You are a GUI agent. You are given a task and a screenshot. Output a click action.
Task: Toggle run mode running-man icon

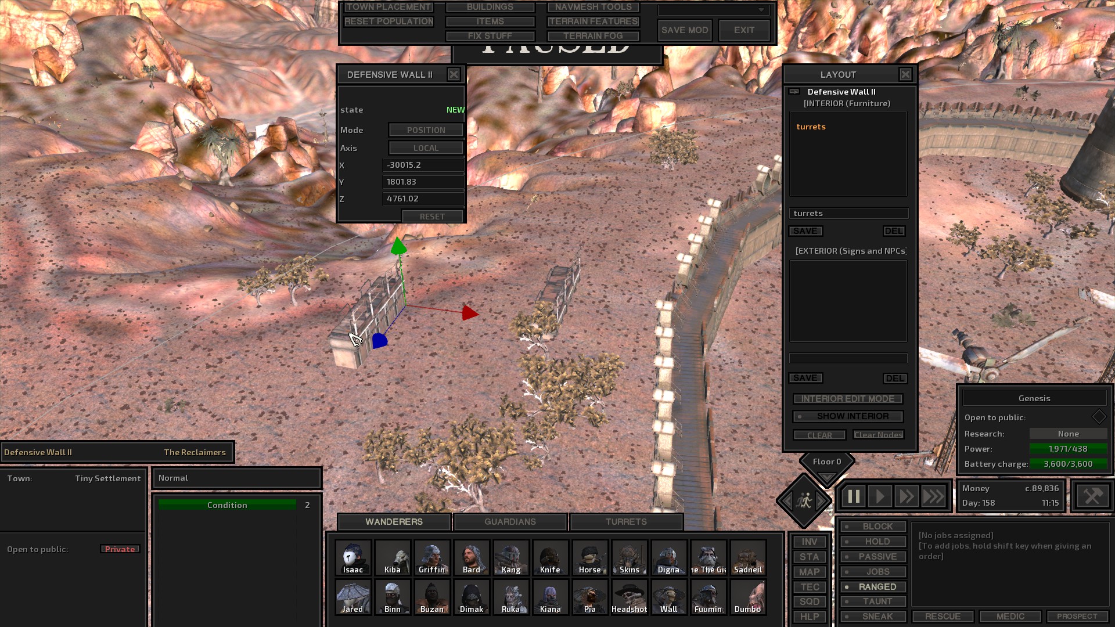pyautogui.click(x=804, y=500)
